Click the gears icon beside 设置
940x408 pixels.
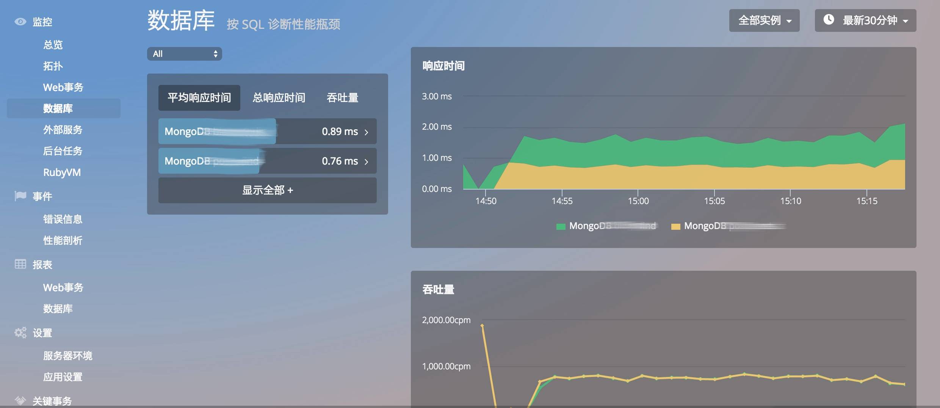pos(20,333)
